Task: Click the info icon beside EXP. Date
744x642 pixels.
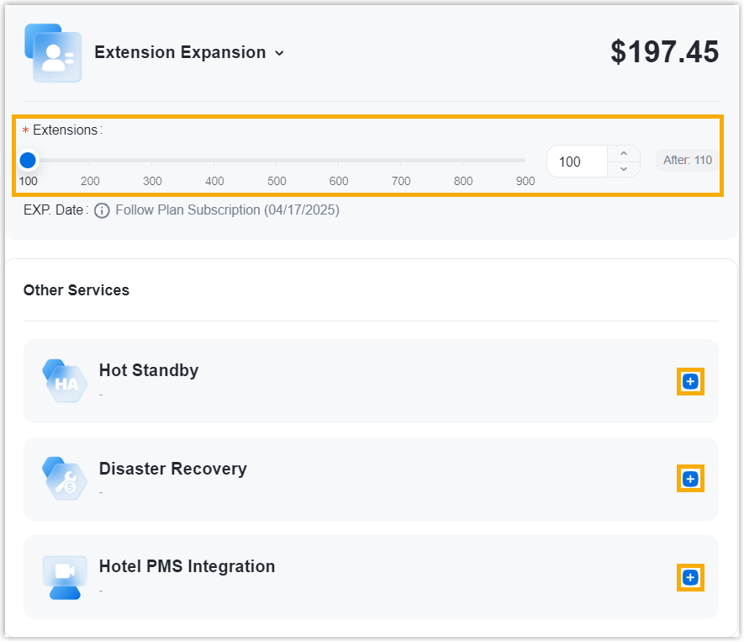Action: tap(102, 210)
